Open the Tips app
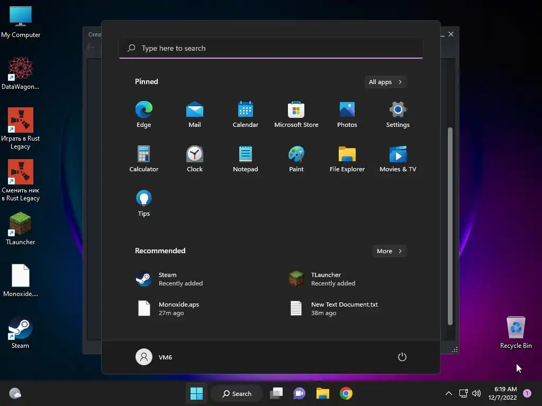Screen dimensions: 542x406 (x=144, y=204)
